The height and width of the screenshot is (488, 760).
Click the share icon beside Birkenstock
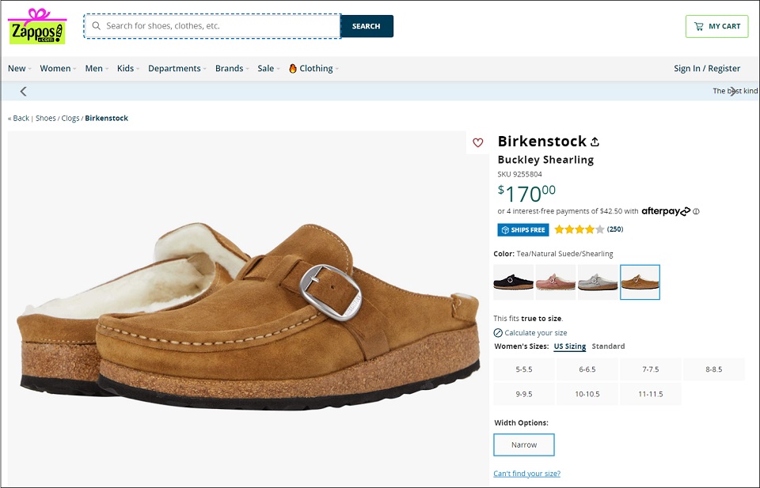point(595,142)
